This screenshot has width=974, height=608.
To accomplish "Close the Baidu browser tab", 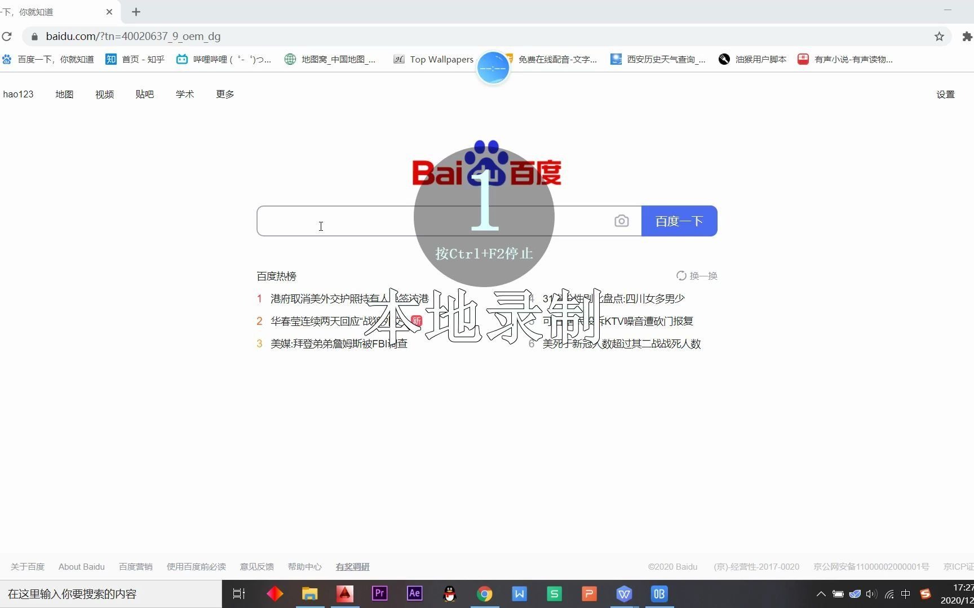I will 109,12.
